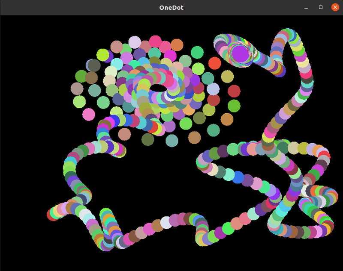Click the lone pink dot on the spiral's left edge
Image resolution: width=343 pixels, height=271 pixels.
click(89, 115)
